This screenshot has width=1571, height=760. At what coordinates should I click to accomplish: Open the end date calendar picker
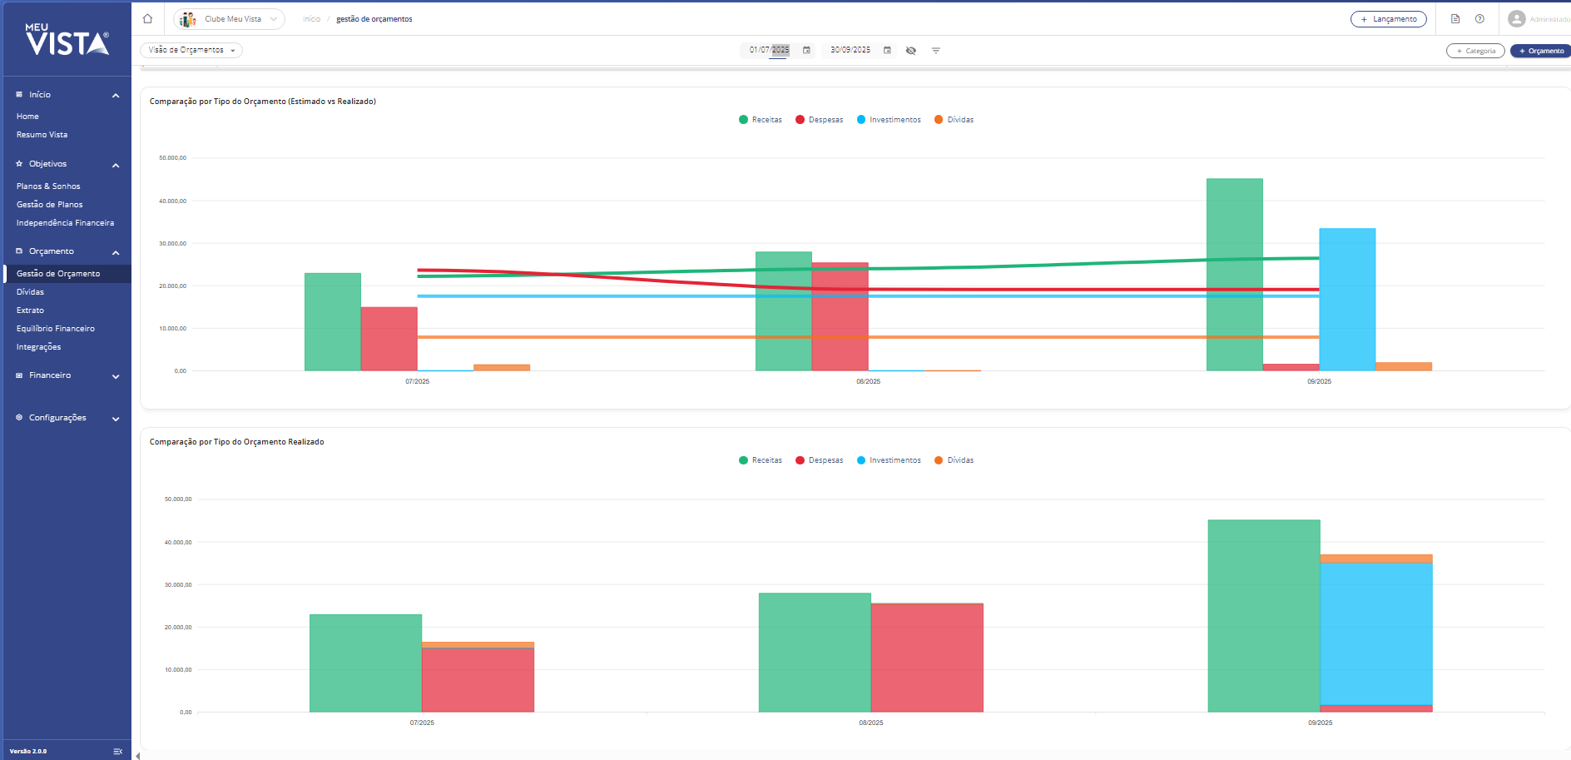887,50
